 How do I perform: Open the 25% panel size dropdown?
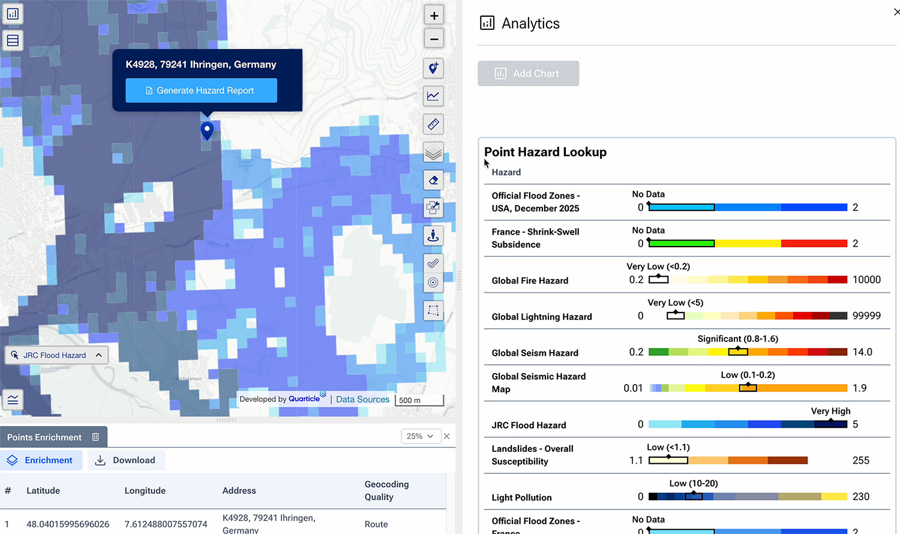421,436
